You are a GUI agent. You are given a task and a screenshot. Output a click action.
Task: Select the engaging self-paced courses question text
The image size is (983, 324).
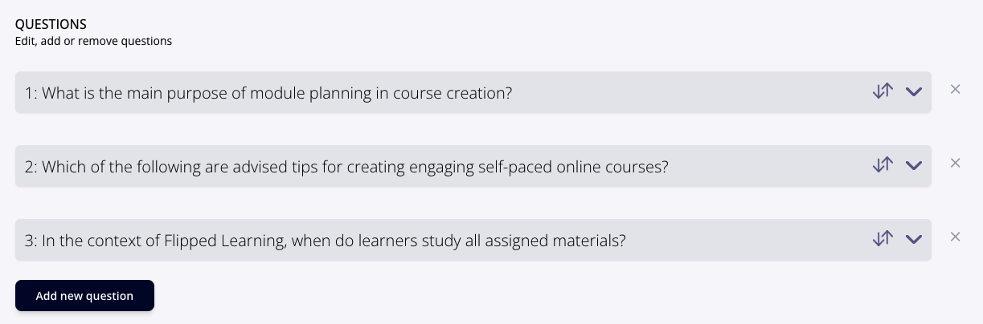[x=355, y=167]
